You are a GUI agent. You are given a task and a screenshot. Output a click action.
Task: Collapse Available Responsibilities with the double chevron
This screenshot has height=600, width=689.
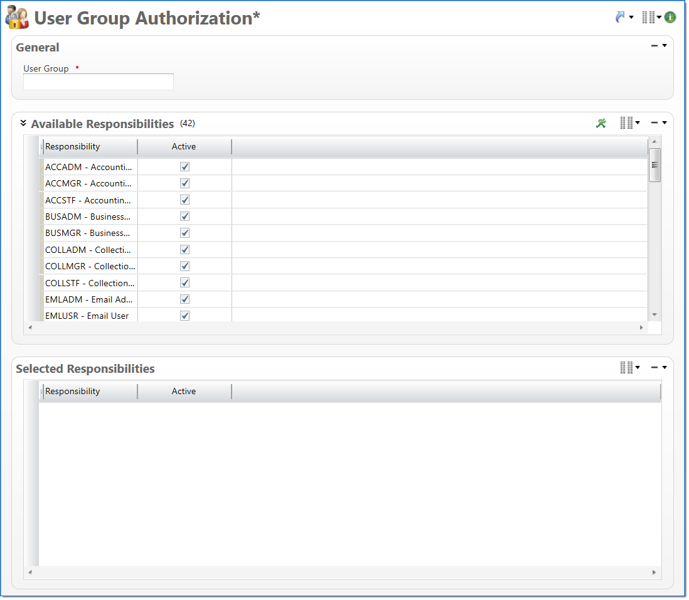coord(23,123)
